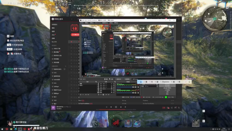The image size is (232, 131).
Task: Go forward in NetEase Cloud Music navigation
Action: (75, 19)
